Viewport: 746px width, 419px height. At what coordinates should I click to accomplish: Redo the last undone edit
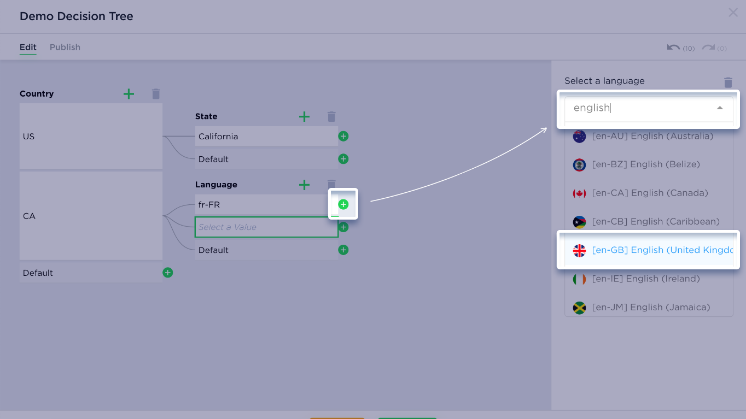point(708,48)
